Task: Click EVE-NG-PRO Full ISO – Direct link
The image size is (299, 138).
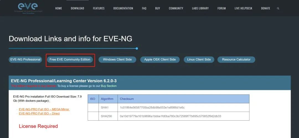Action: 39,113
